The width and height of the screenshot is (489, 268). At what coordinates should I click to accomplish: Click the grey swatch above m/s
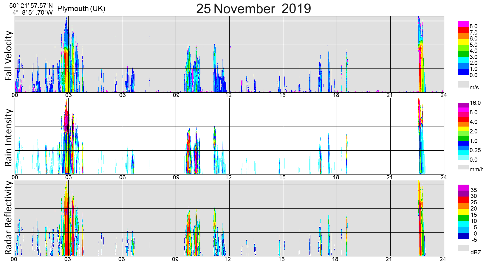(463, 84)
